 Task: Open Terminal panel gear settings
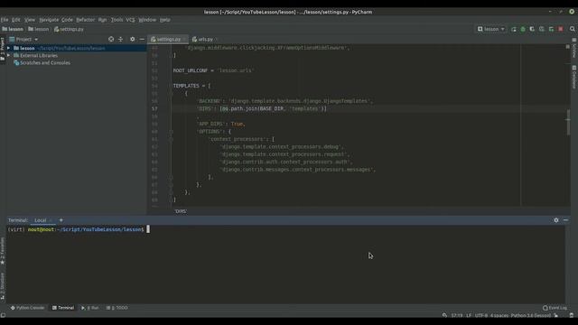tap(556, 220)
